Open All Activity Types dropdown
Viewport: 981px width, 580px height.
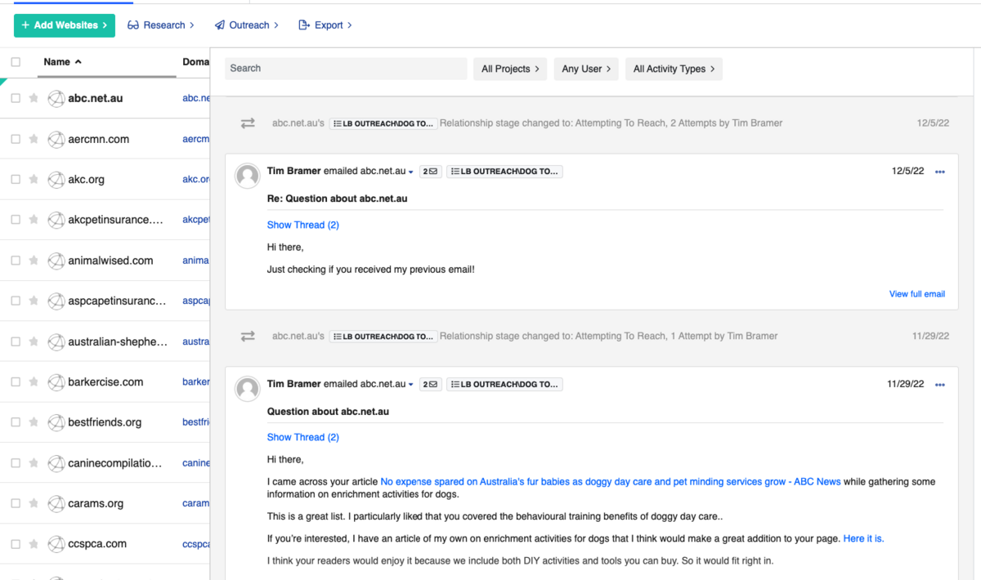[x=674, y=69]
